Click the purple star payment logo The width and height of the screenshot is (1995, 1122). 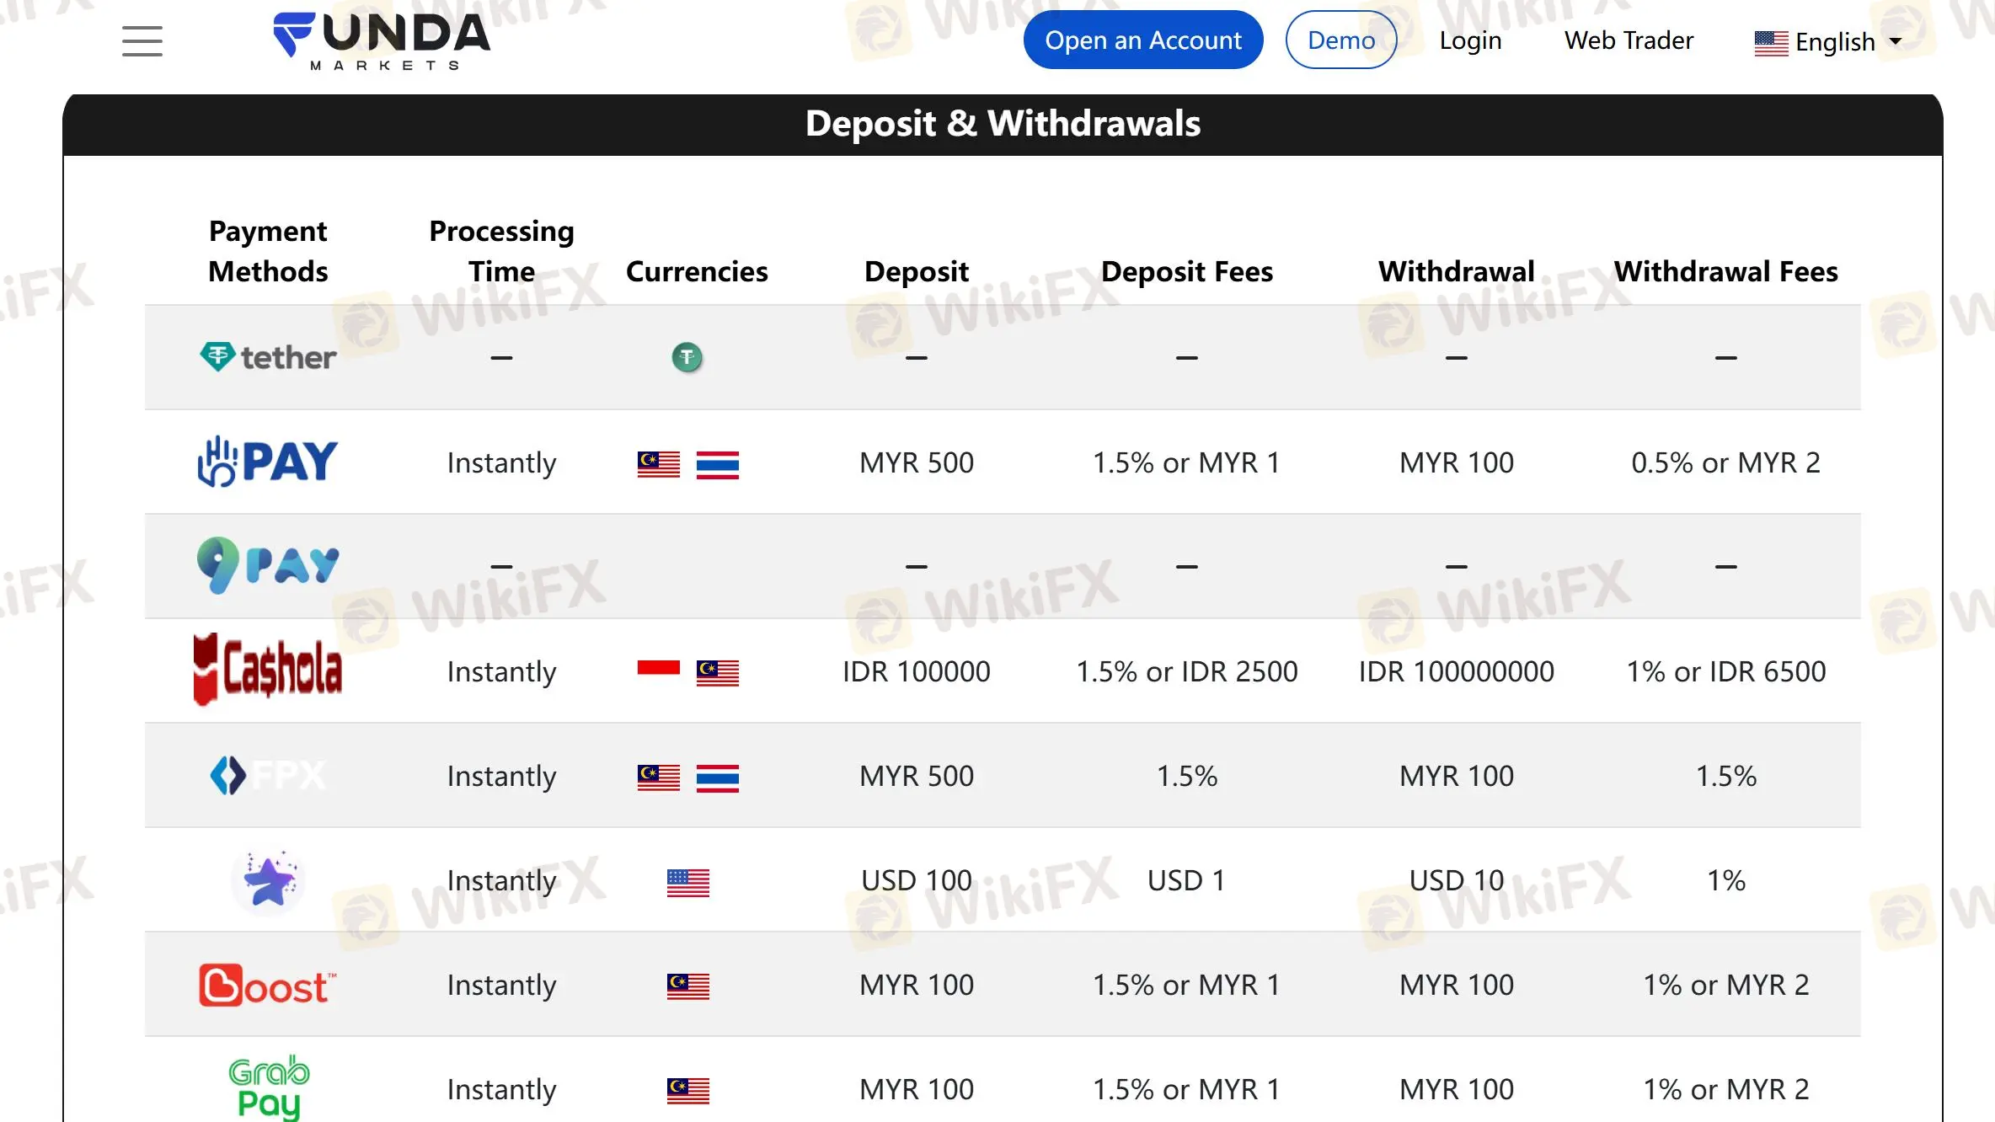pyautogui.click(x=268, y=880)
